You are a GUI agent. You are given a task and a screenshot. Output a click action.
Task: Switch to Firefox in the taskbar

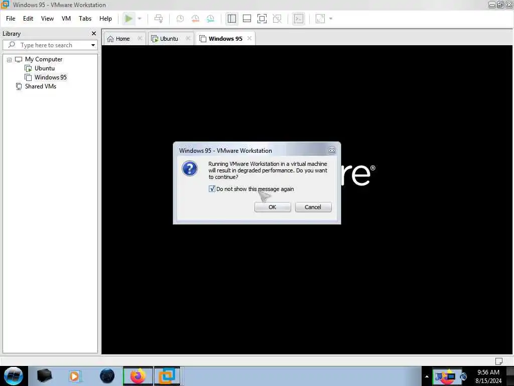pos(138,376)
